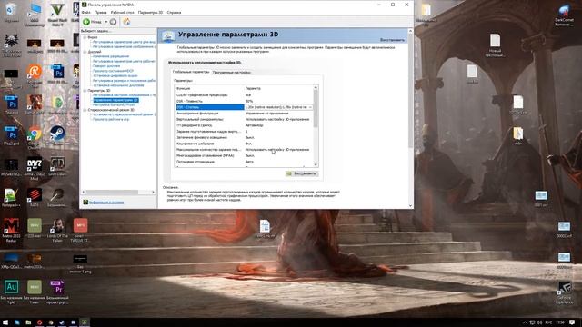Click Восстановить link in the page header
This screenshot has height=327, width=582.
tap(392, 40)
